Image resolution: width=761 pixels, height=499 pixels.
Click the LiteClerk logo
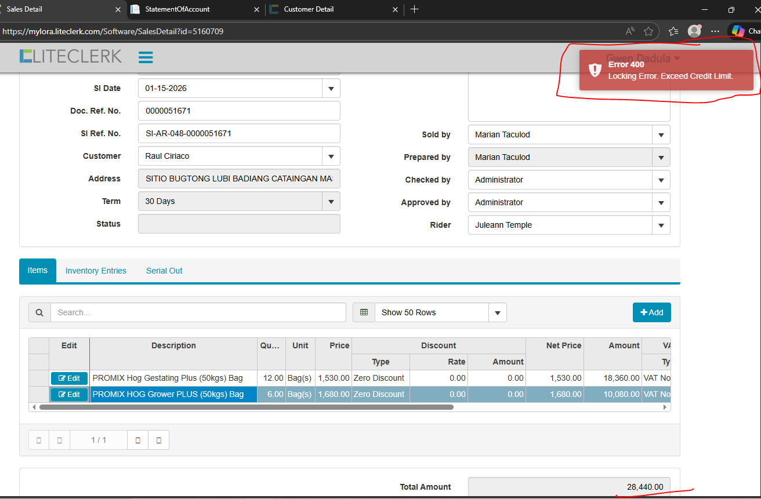click(70, 56)
